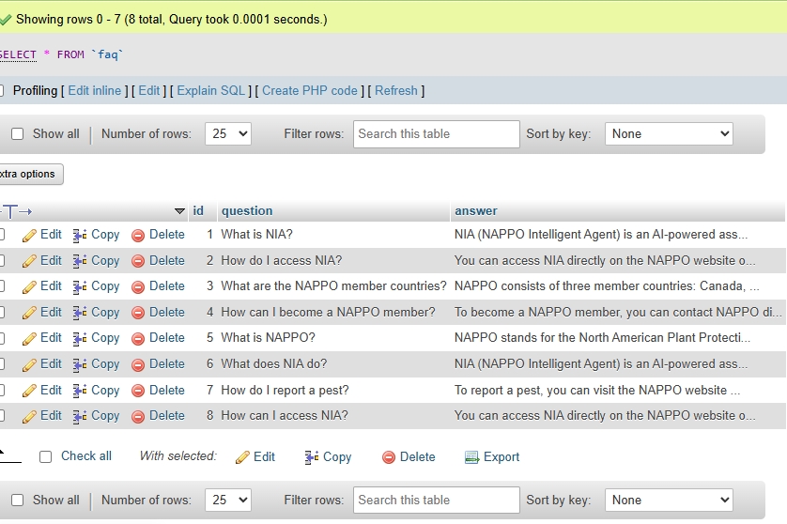Click the pencil Edit icon for row 6
The width and height of the screenshot is (787, 524).
coord(30,364)
